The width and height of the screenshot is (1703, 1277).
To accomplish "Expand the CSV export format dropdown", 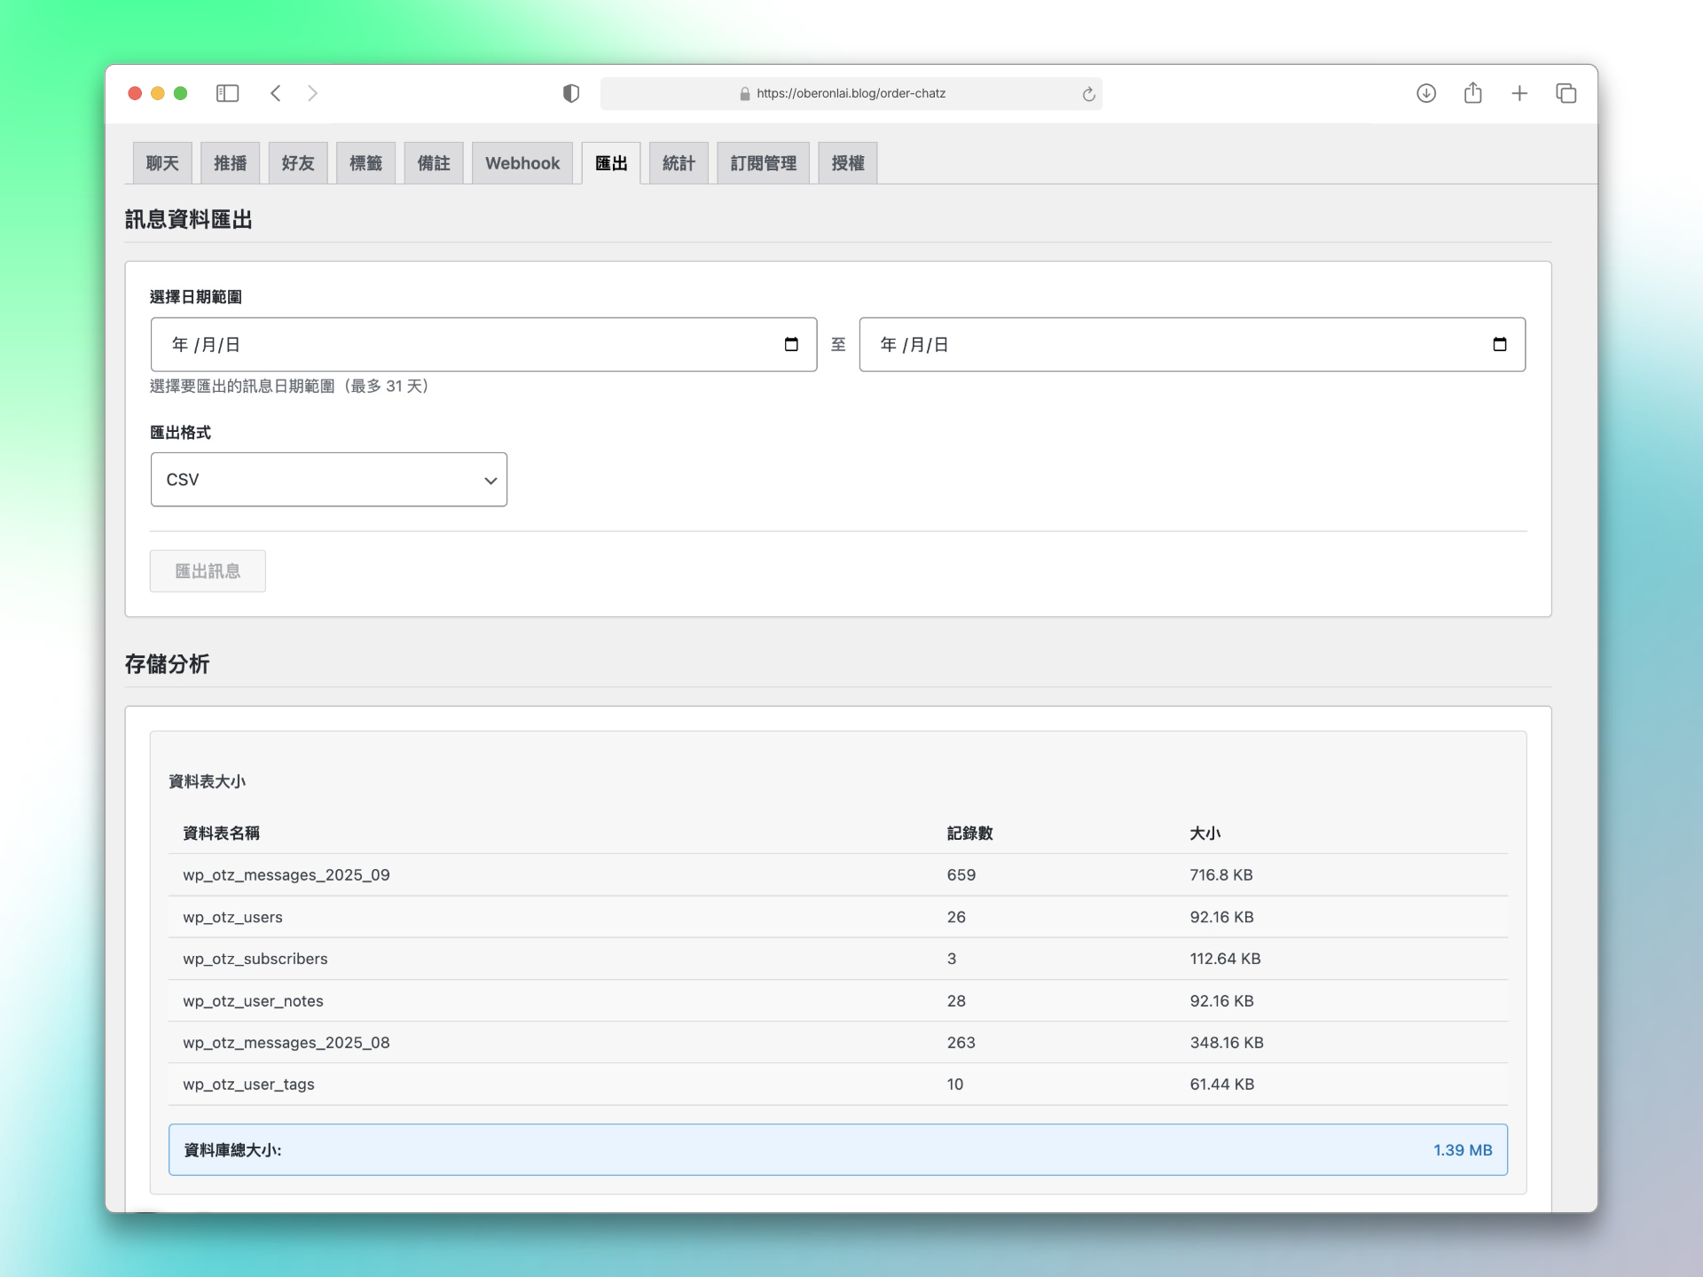I will click(x=329, y=480).
